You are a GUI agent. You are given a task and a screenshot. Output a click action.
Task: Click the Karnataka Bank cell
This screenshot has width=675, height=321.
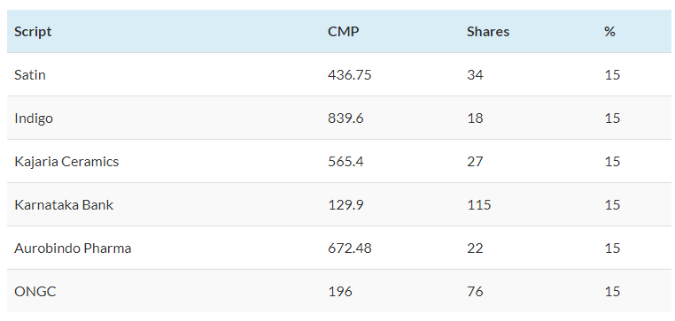click(x=64, y=204)
